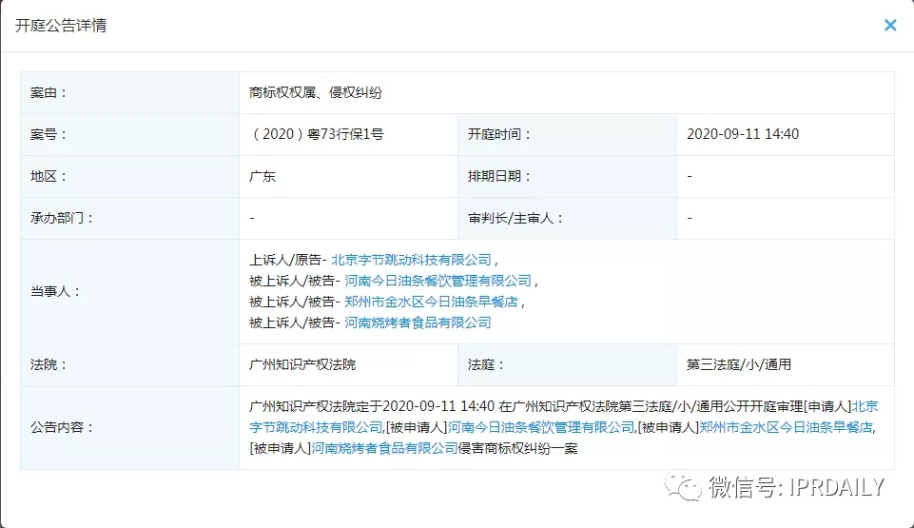
Task: Click the 案由： label cell
Action: (130, 92)
